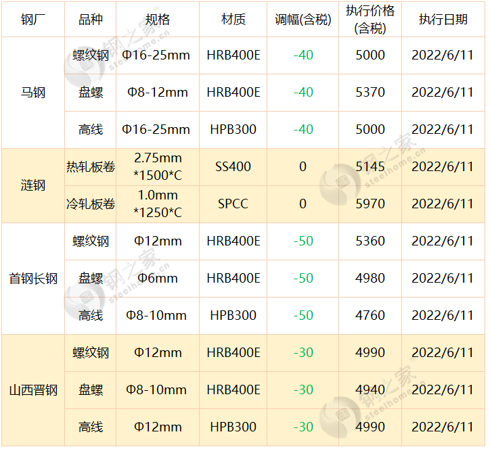490x449 pixels.
Task: Select the price 5970 cell
Action: click(x=370, y=204)
